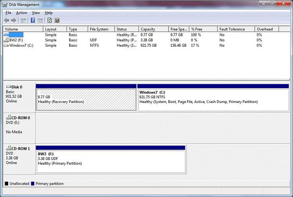Maximize the Disk Management window
The image size is (293, 197).
[x=272, y=3]
